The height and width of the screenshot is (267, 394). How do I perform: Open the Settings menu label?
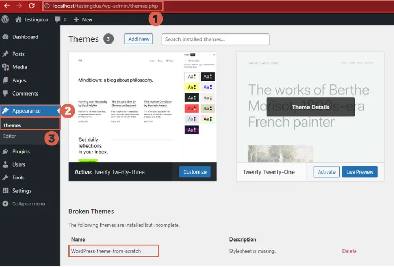pyautogui.click(x=22, y=191)
